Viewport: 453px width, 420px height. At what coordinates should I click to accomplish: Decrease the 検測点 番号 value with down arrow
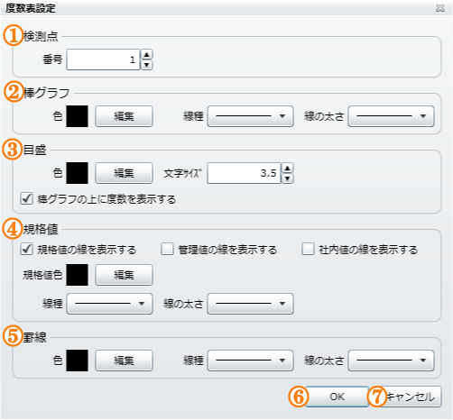pyautogui.click(x=146, y=65)
